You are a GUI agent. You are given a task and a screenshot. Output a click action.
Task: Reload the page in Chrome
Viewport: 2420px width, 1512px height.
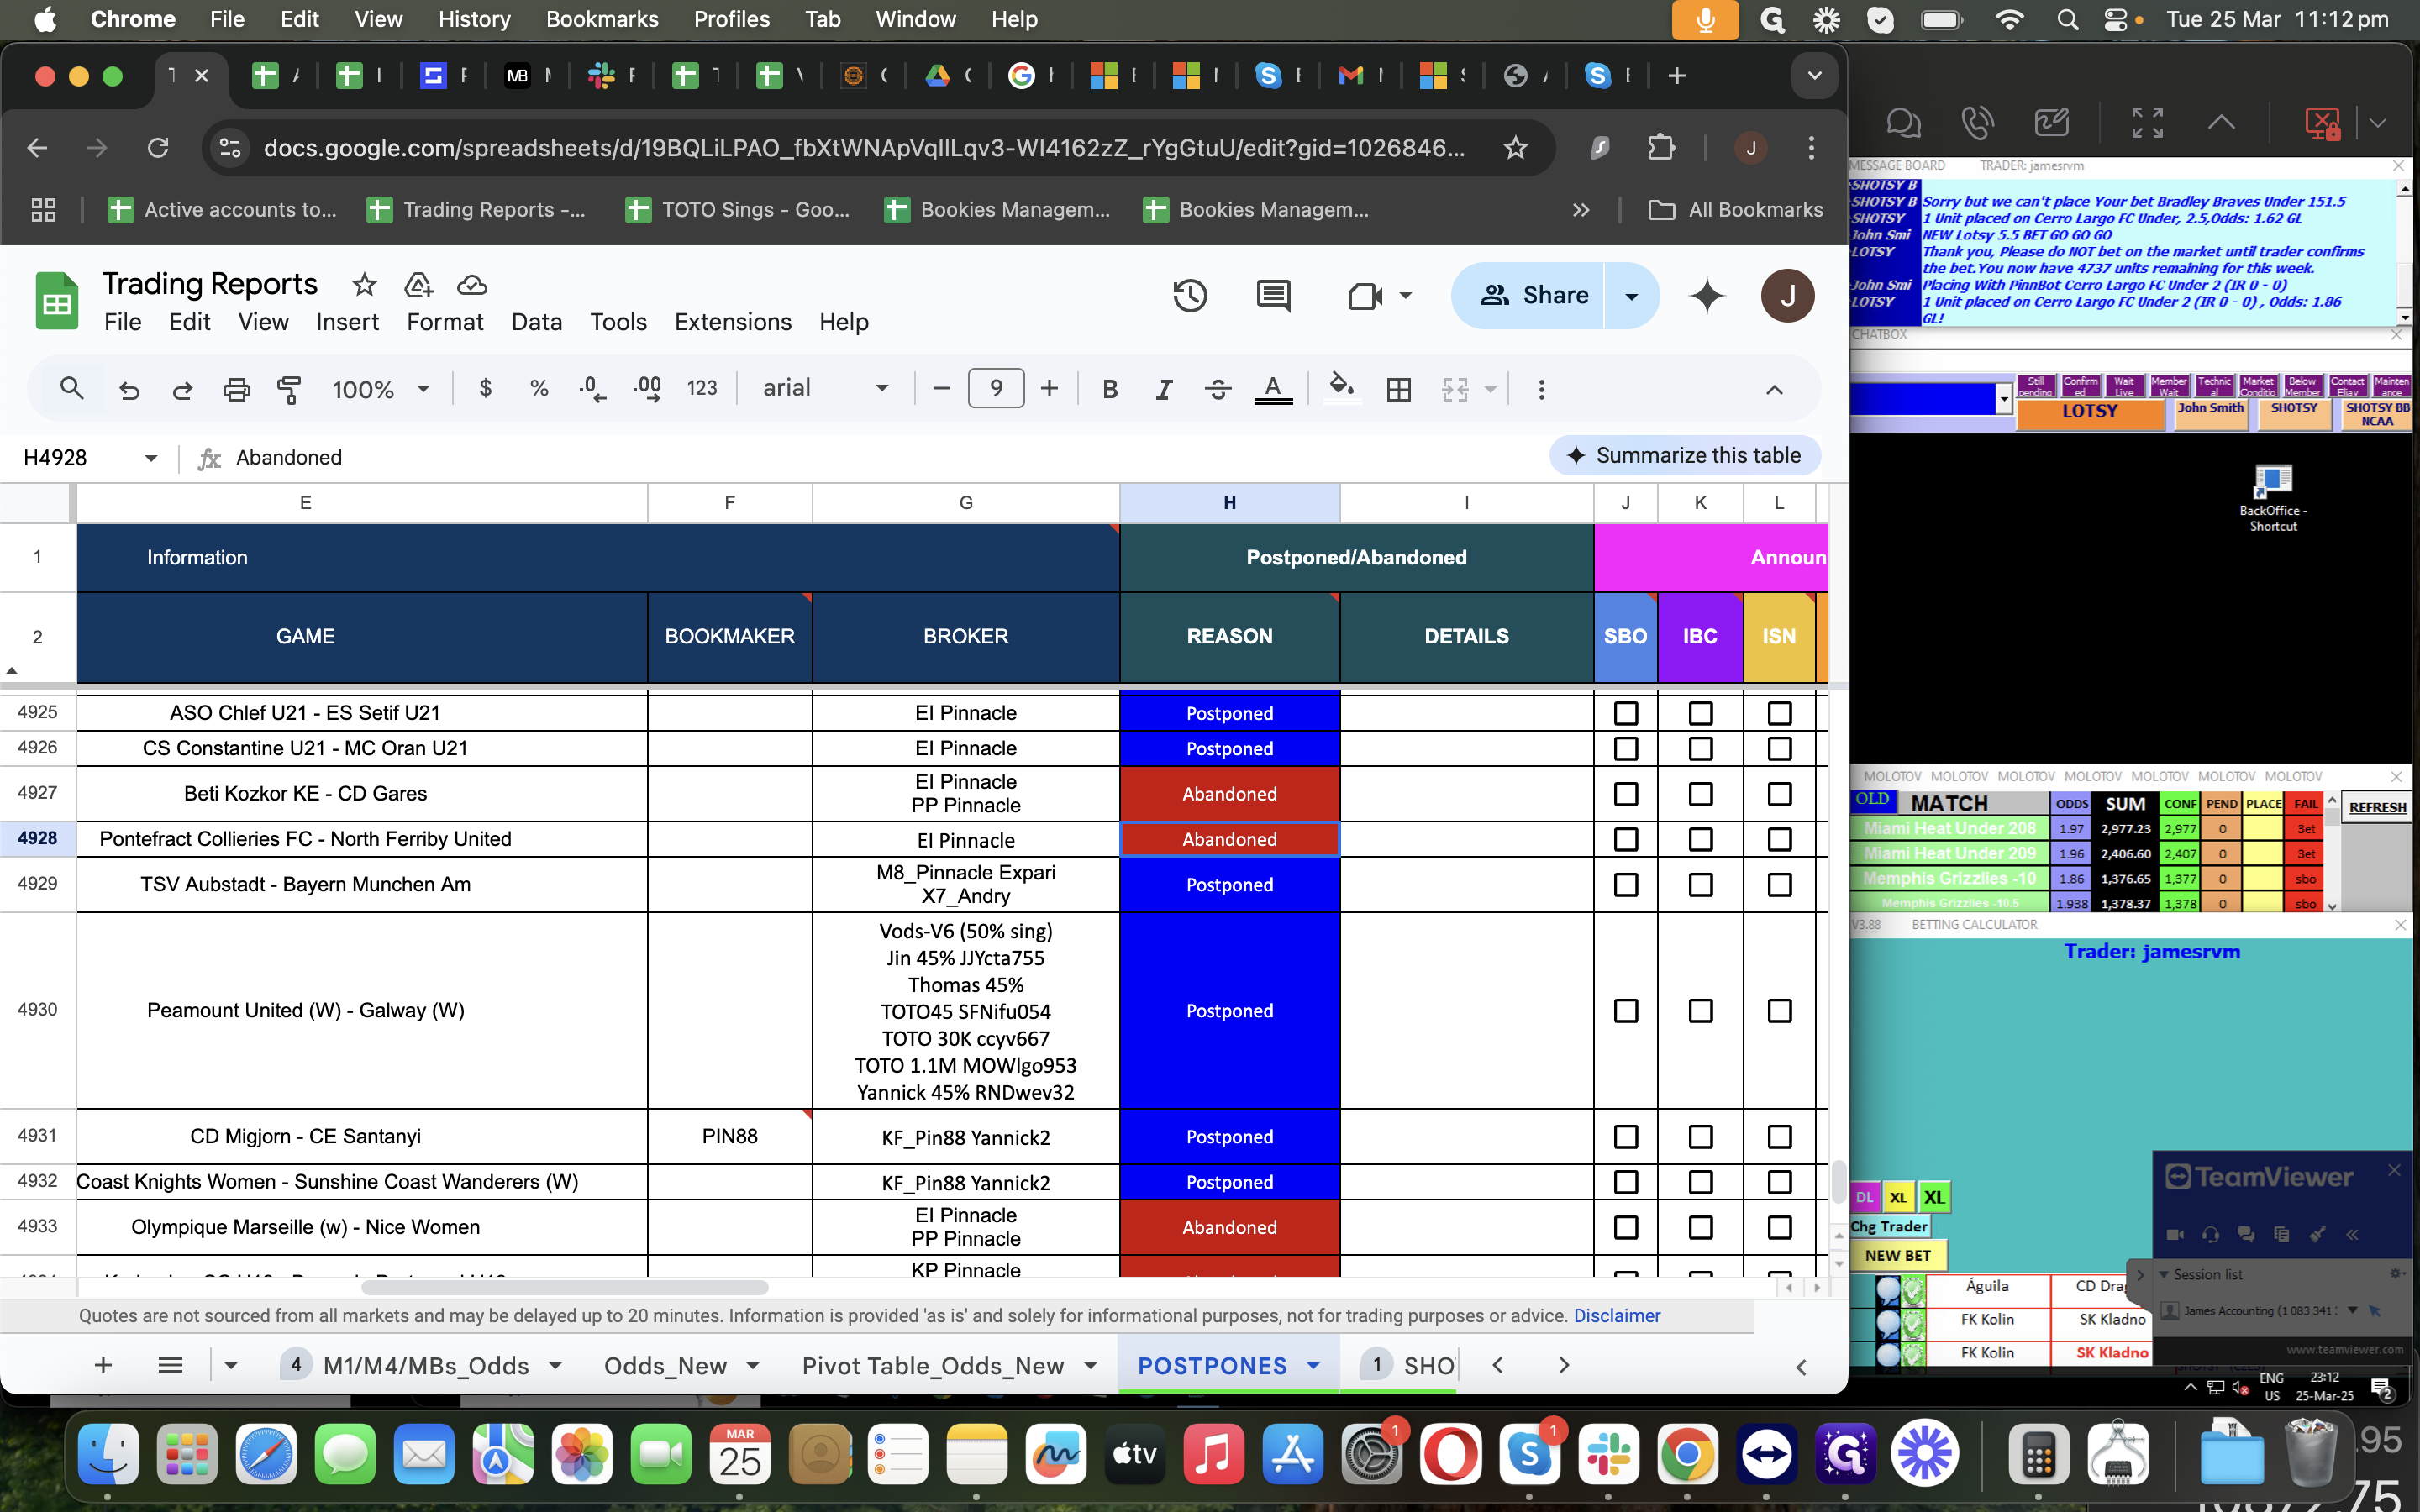(x=158, y=148)
